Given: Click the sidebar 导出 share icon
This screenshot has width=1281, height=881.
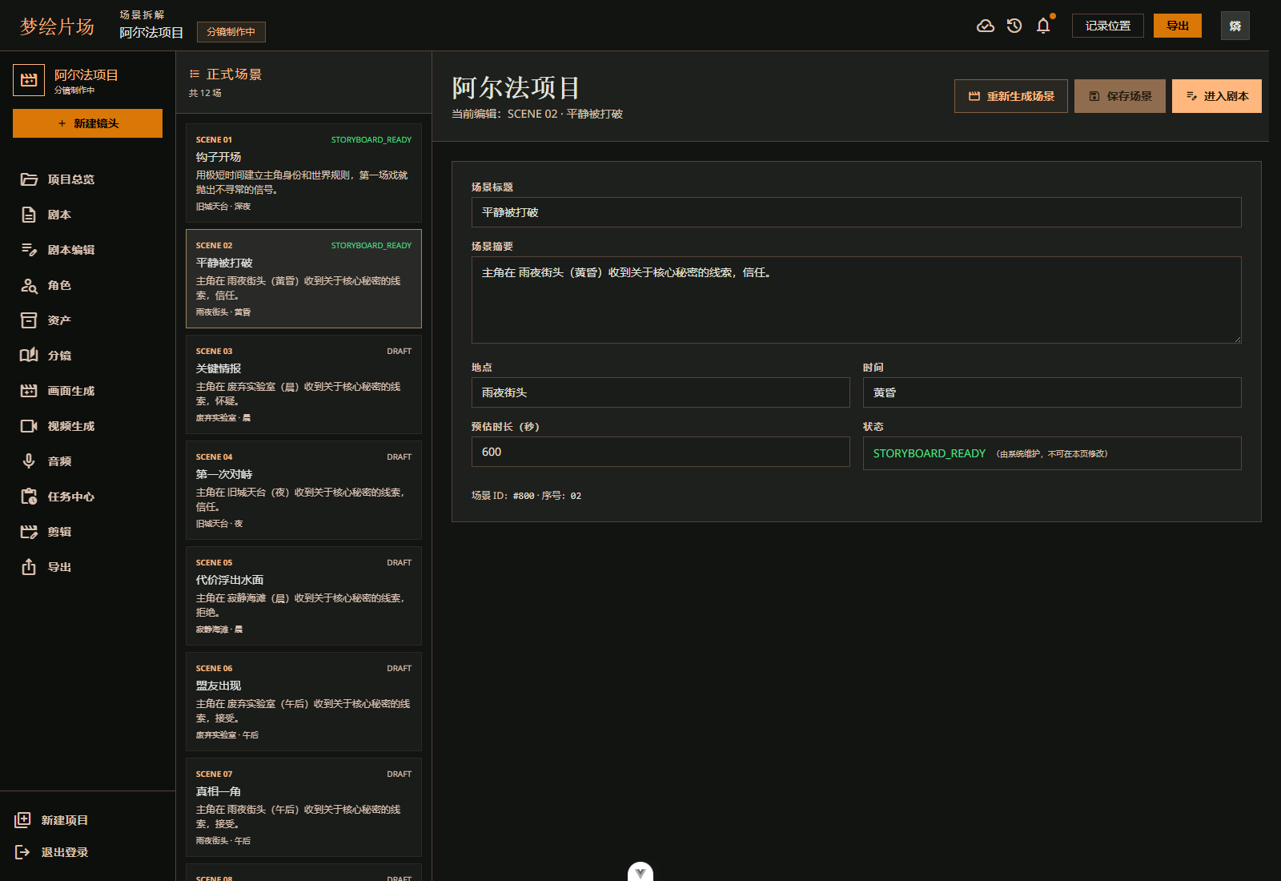Looking at the screenshot, I should coord(29,567).
